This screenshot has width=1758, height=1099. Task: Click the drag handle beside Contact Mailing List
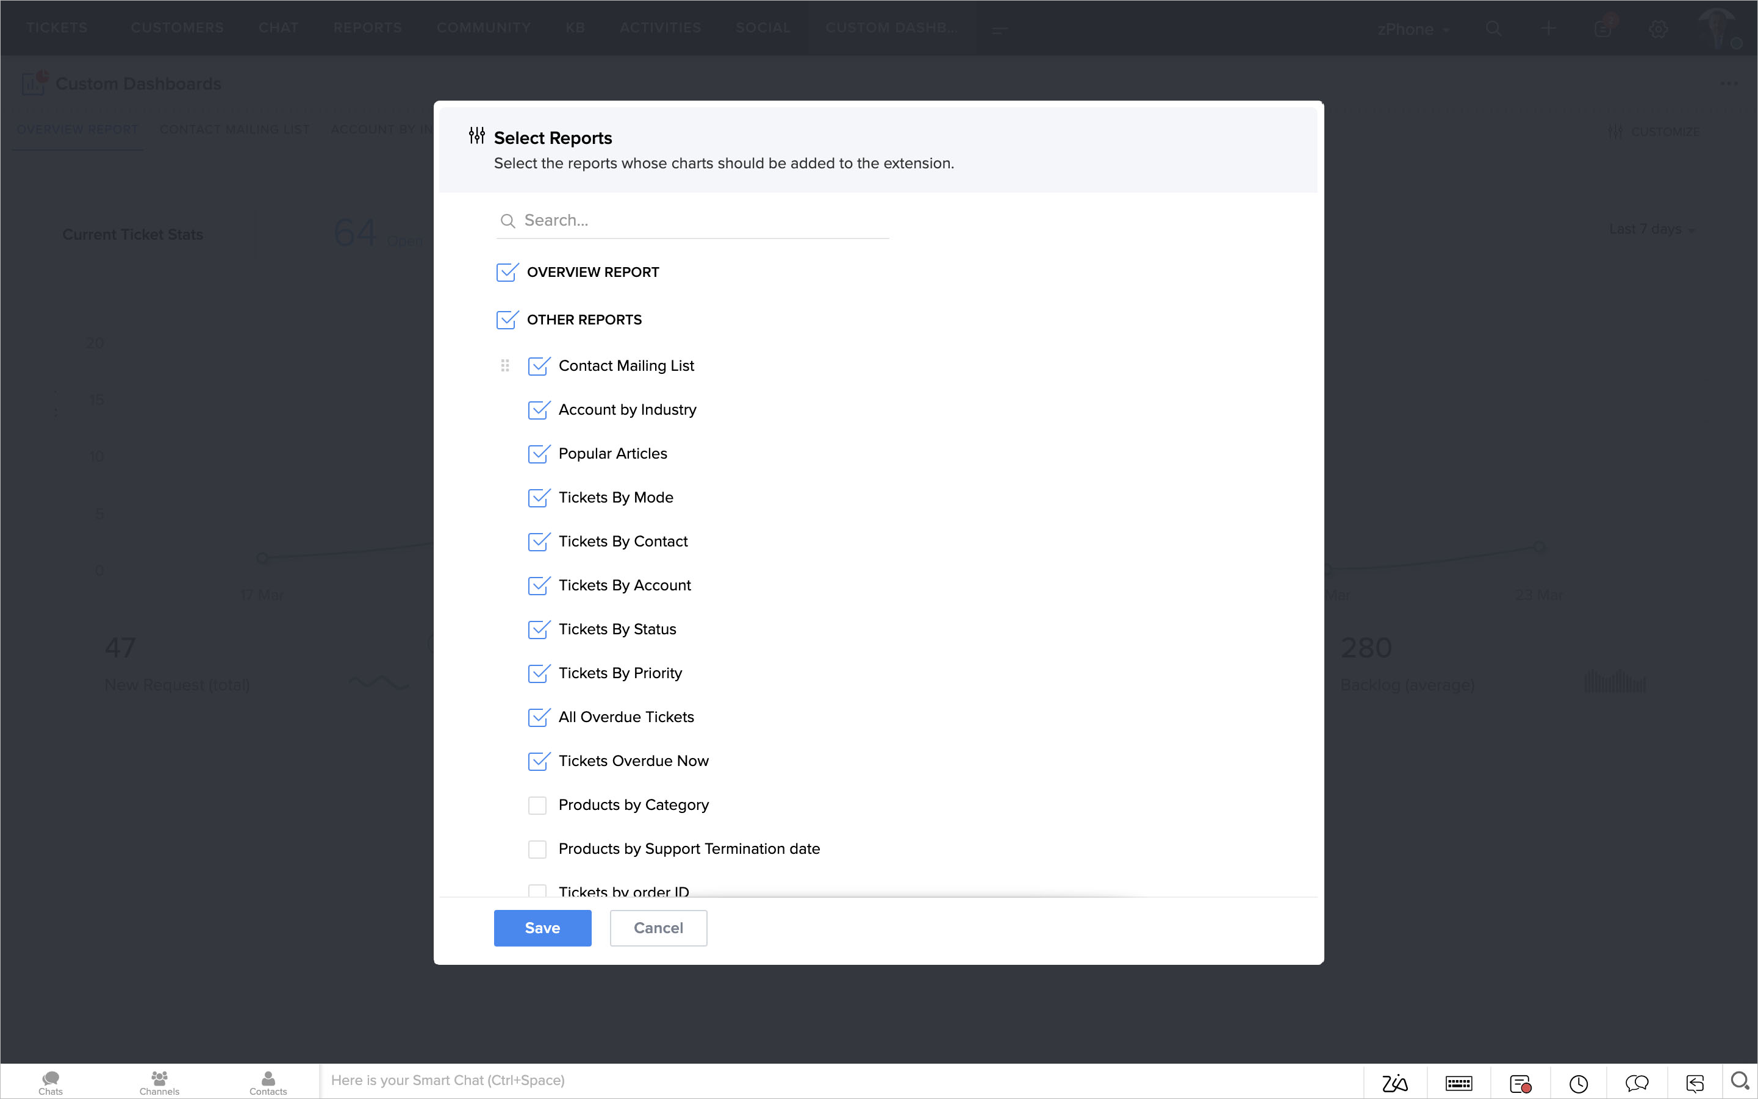click(x=504, y=365)
